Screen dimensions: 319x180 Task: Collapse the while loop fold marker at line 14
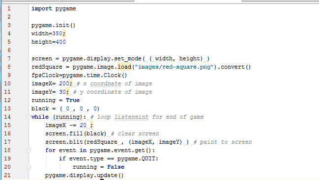pos(29,117)
